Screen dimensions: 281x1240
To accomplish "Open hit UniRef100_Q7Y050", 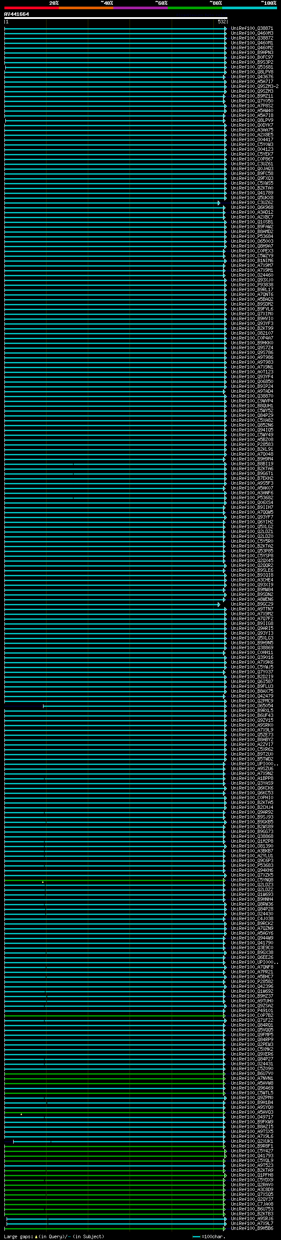I will (252, 101).
